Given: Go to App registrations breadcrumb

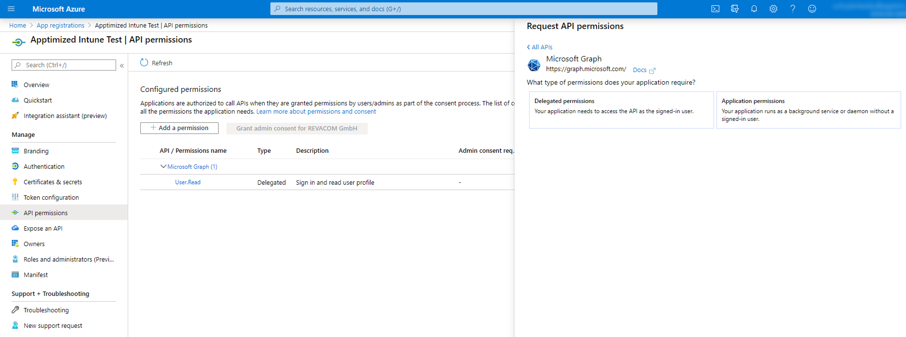Looking at the screenshot, I should [60, 25].
